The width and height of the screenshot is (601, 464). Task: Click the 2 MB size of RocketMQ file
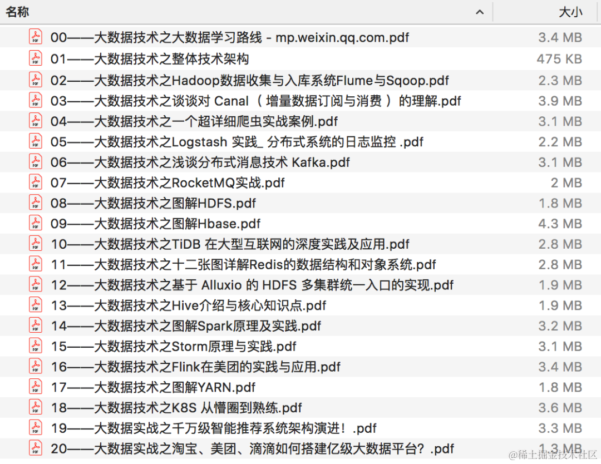(566, 183)
